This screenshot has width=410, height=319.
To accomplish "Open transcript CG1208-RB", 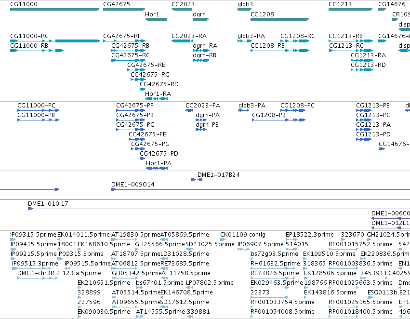I will tap(267, 46).
